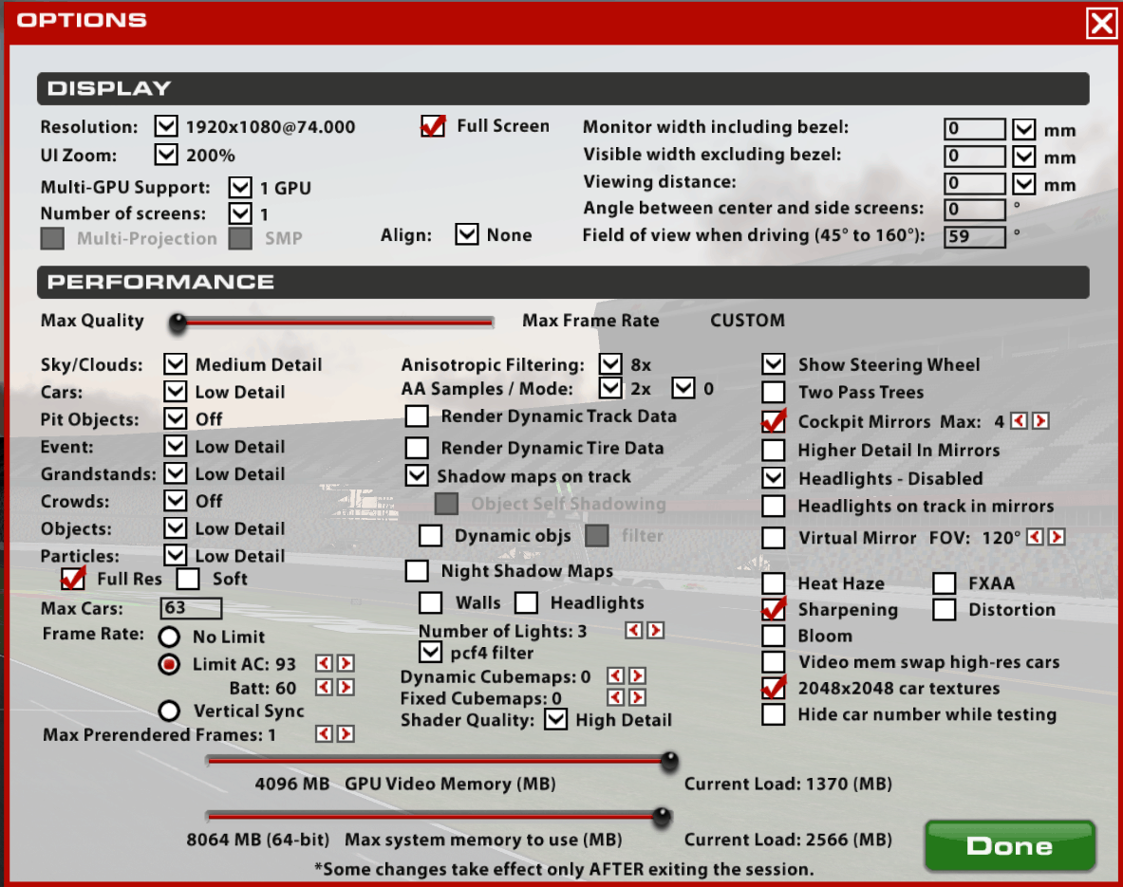Open Crowds detail dropdown
This screenshot has height=887, width=1123.
pos(176,500)
